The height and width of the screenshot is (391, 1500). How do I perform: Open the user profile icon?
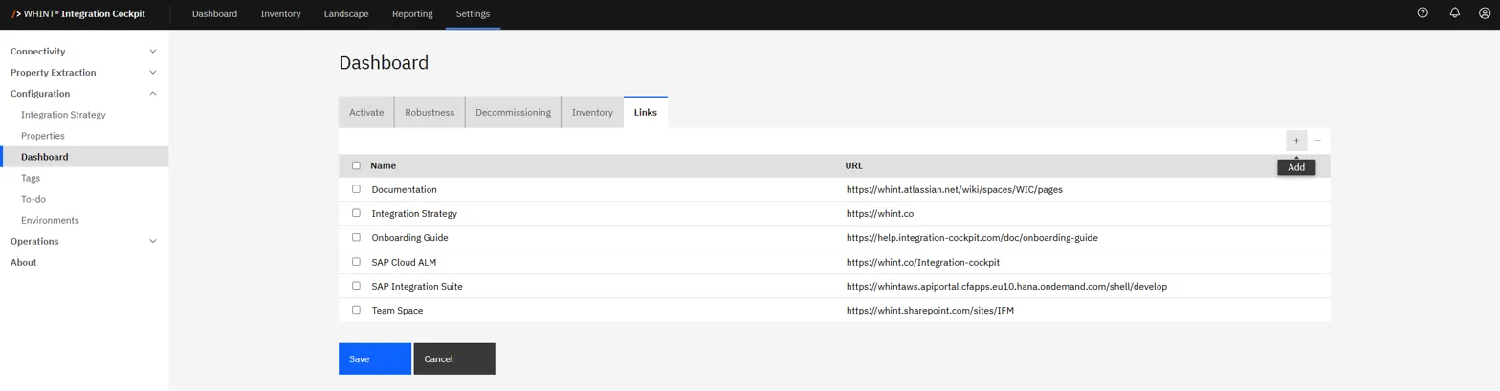pyautogui.click(x=1485, y=13)
